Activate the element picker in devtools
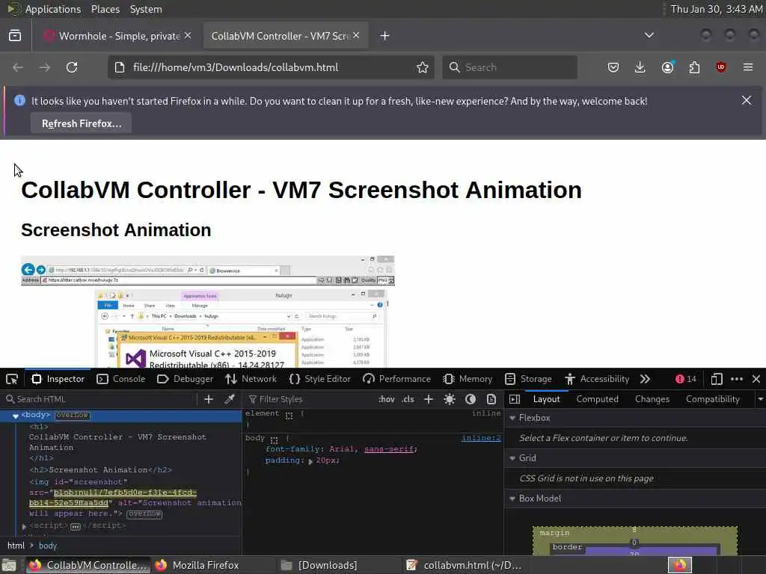 [x=12, y=379]
